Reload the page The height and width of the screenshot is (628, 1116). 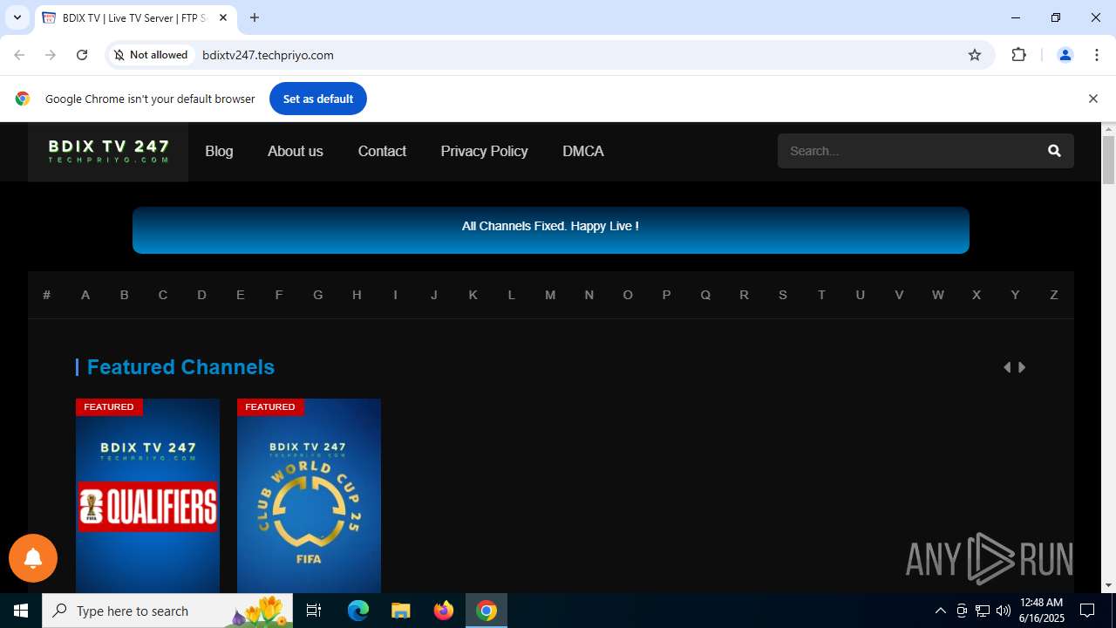(x=82, y=55)
